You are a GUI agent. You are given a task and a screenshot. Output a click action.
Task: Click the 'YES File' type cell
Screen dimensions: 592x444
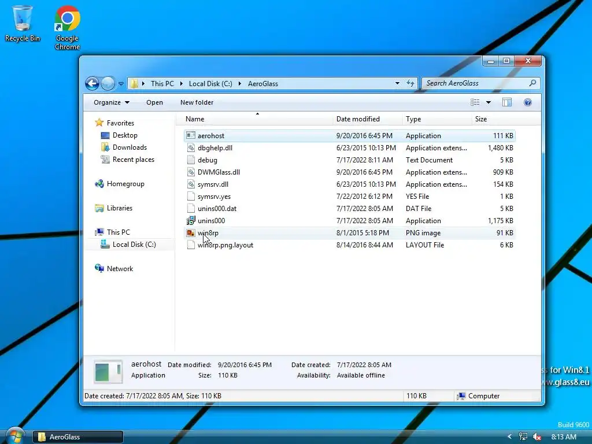coord(417,197)
